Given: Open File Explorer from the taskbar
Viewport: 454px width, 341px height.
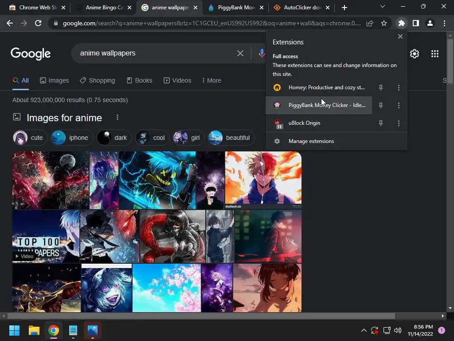Looking at the screenshot, I should (34, 330).
